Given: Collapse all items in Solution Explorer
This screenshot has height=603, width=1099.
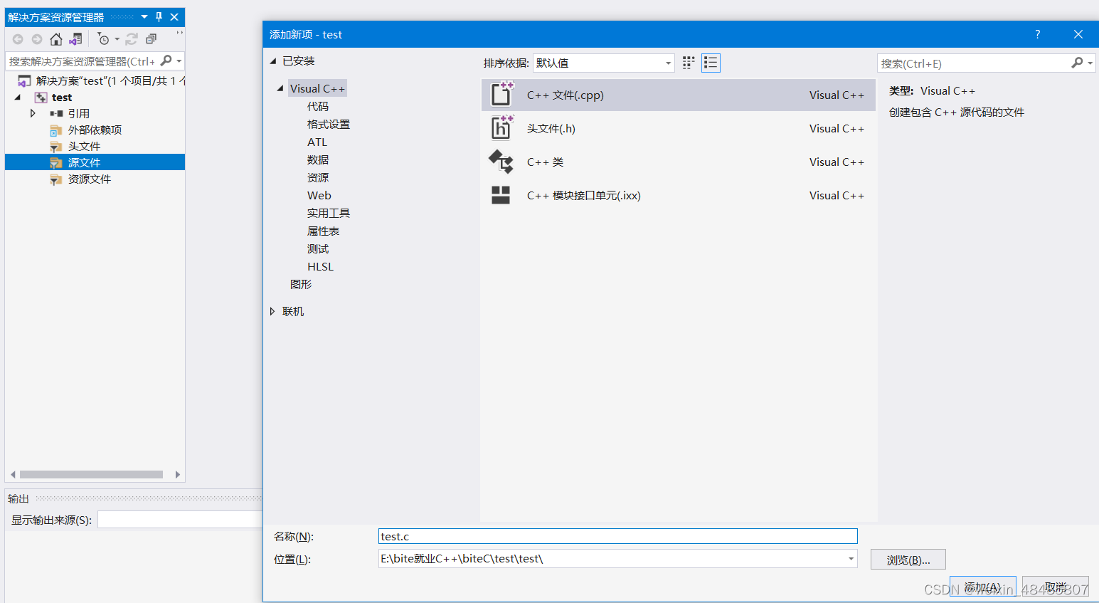Looking at the screenshot, I should (x=151, y=39).
